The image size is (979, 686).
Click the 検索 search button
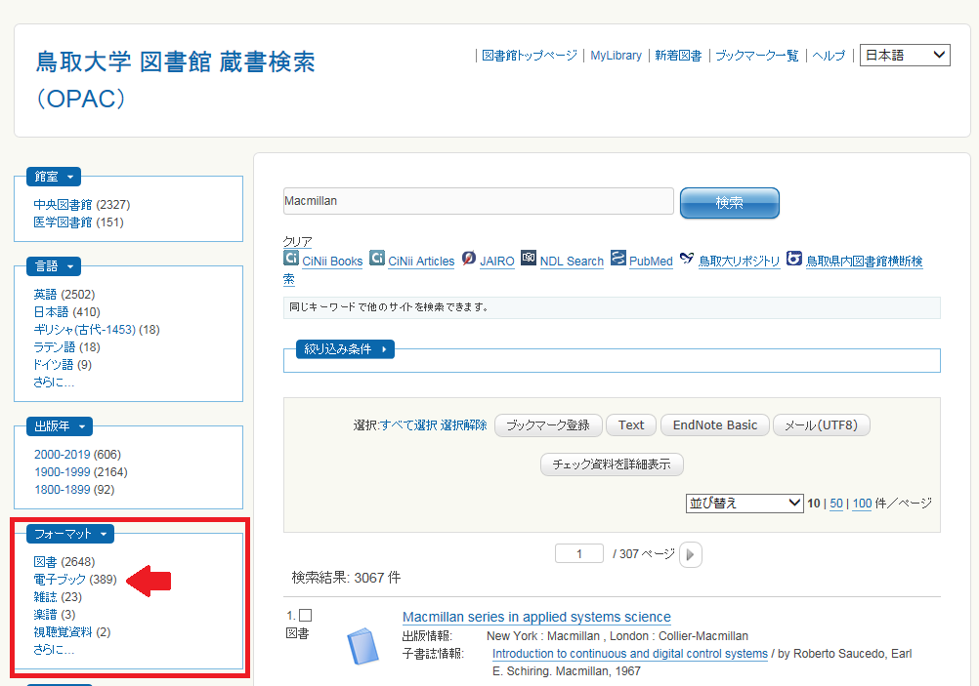click(x=729, y=203)
